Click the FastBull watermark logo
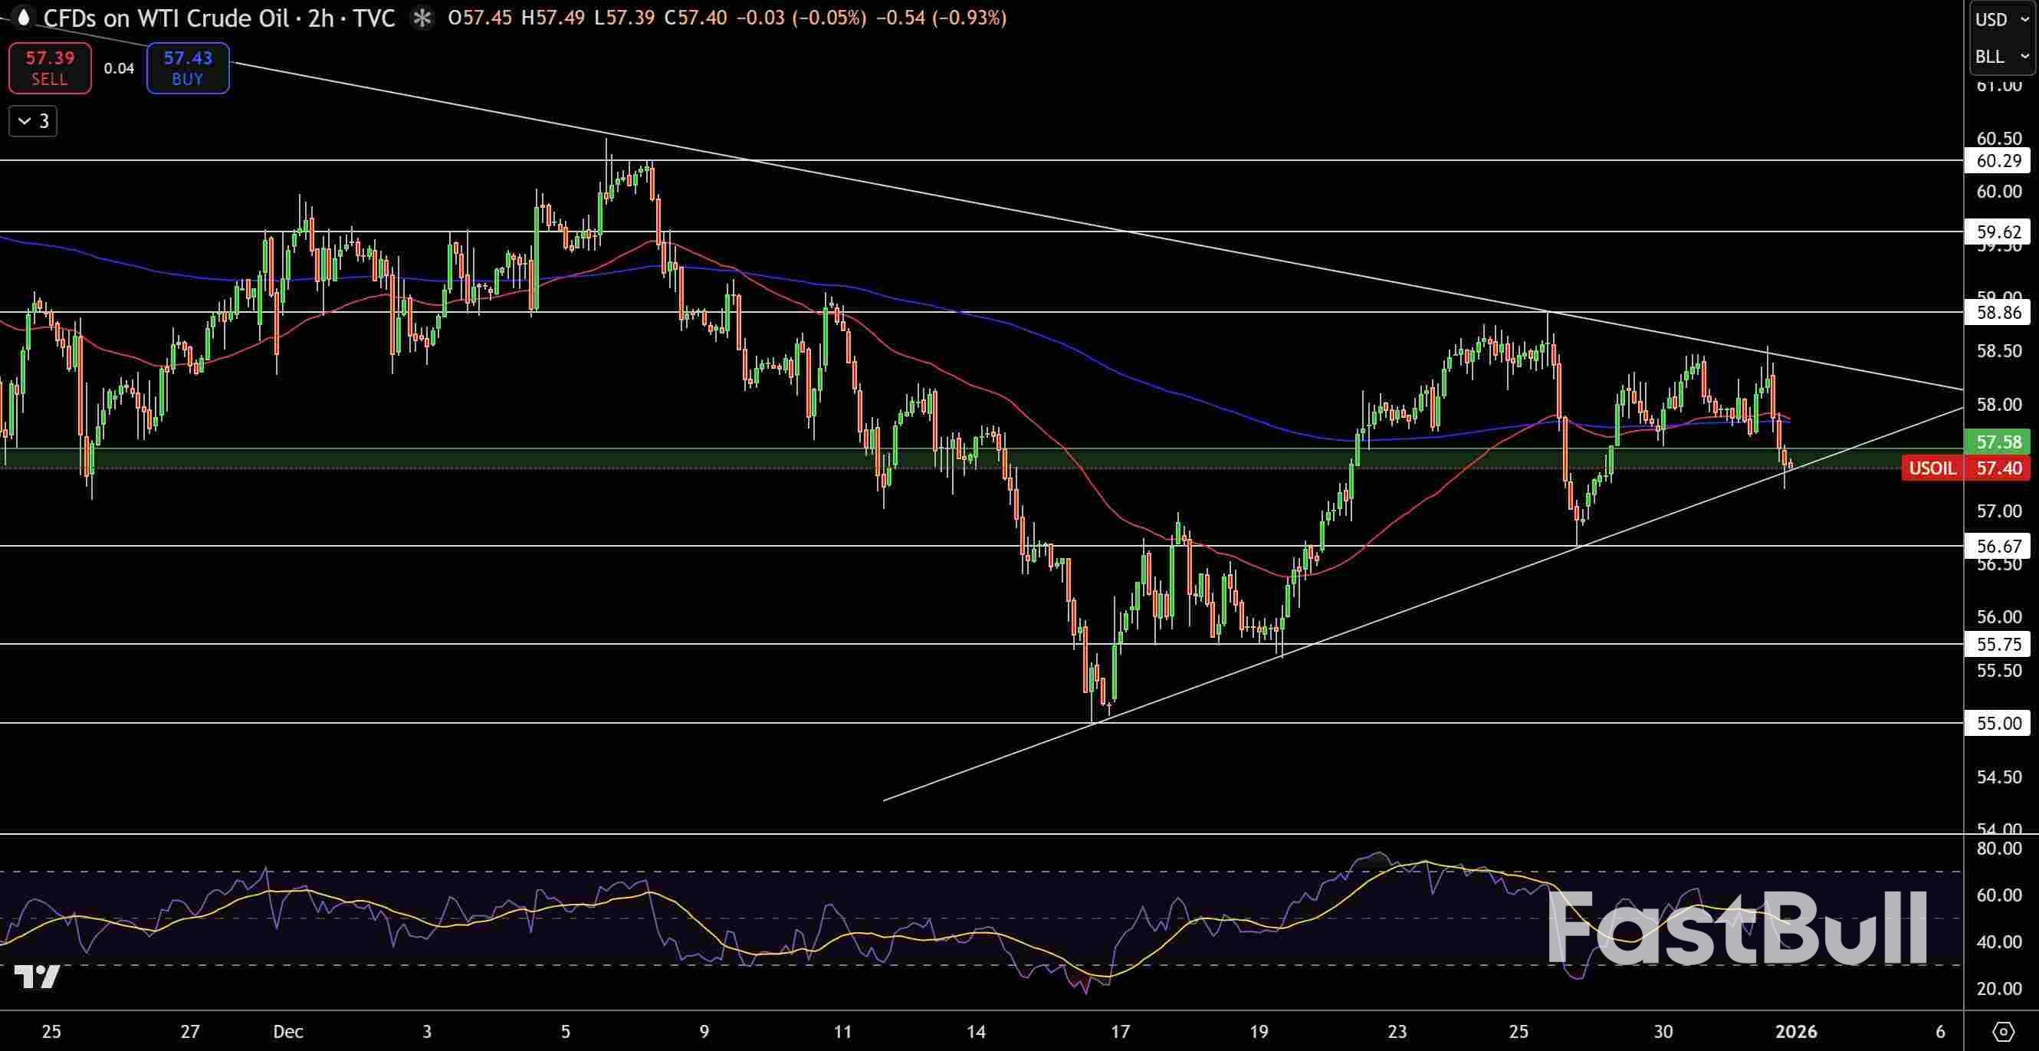The image size is (2039, 1051). tap(1737, 928)
